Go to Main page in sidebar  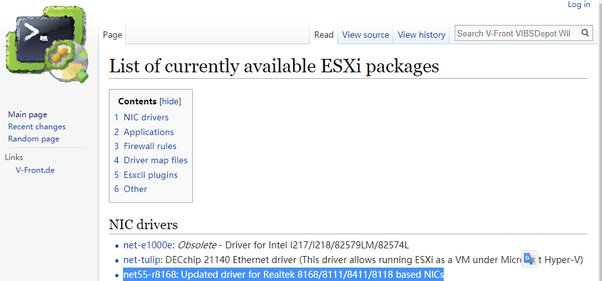pos(28,115)
